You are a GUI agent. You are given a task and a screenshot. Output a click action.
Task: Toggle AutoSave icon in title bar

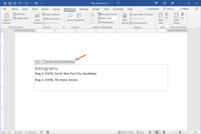5,3
